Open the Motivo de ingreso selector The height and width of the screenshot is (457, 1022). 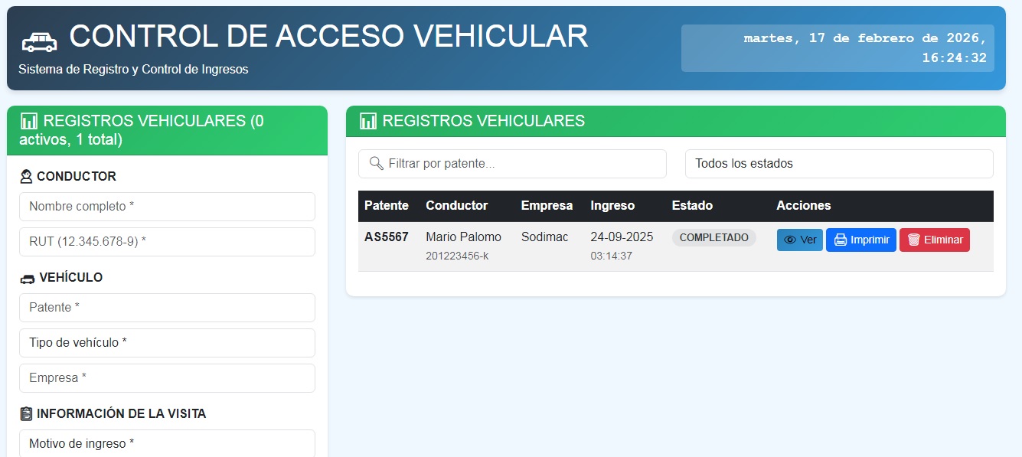click(x=167, y=443)
